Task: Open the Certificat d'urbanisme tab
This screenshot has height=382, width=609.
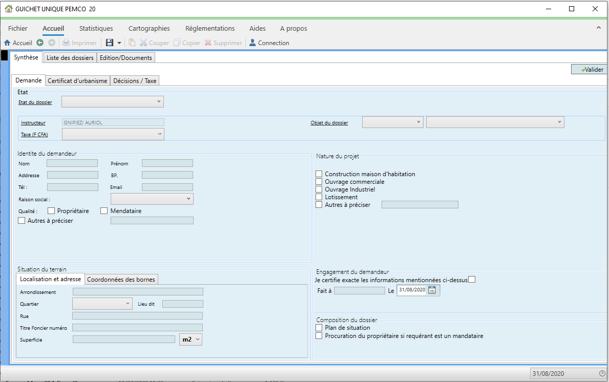Action: [78, 81]
